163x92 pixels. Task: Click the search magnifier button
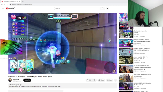102,8
